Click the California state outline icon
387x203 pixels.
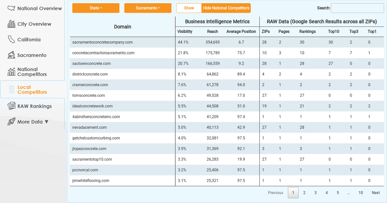[11, 40]
